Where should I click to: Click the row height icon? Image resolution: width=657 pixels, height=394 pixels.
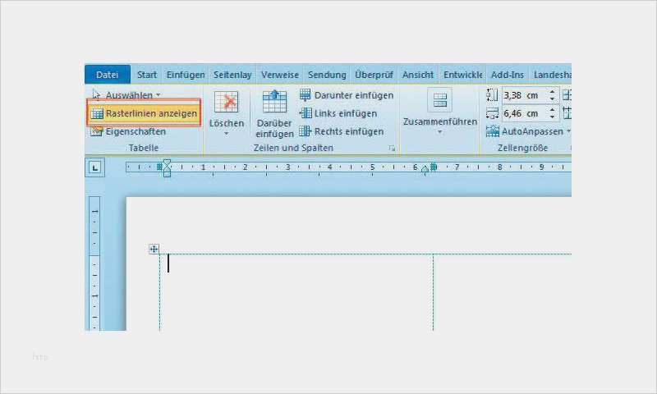[x=492, y=95]
